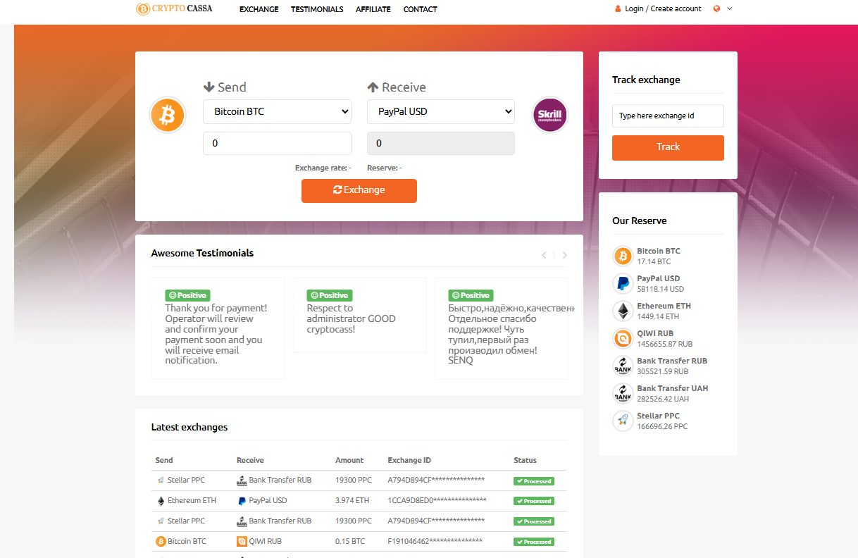Open the Receive currency dropdown (PayPal USD)

pos(441,111)
